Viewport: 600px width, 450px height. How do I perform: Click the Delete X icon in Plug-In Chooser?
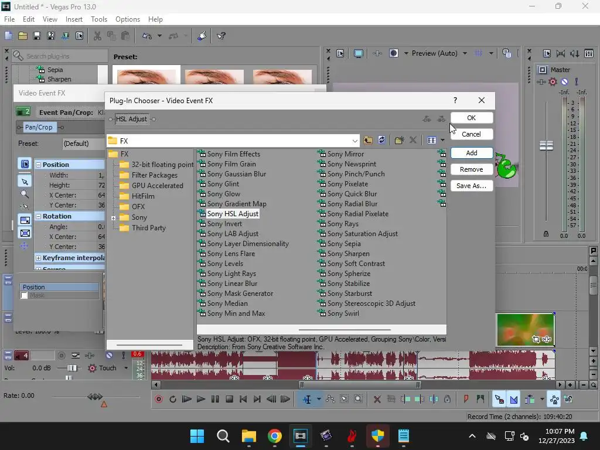(x=413, y=141)
